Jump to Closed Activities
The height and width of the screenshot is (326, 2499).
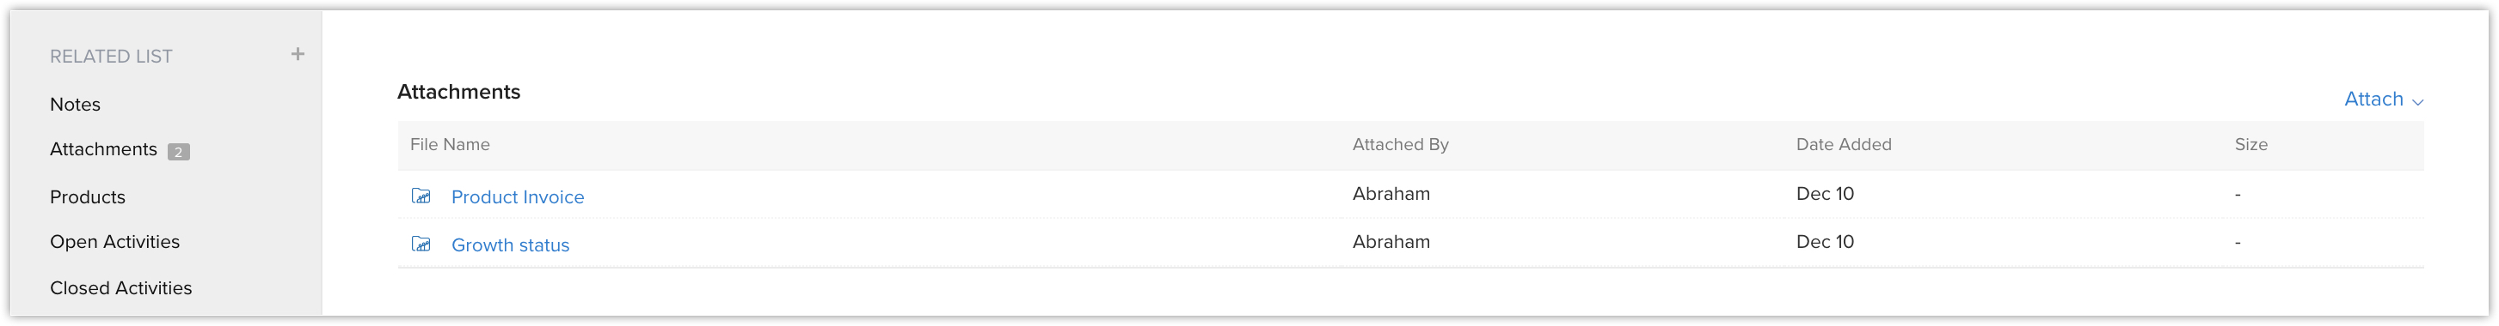coord(121,288)
